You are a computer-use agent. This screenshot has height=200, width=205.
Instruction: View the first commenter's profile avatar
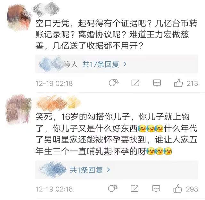click(19, 17)
